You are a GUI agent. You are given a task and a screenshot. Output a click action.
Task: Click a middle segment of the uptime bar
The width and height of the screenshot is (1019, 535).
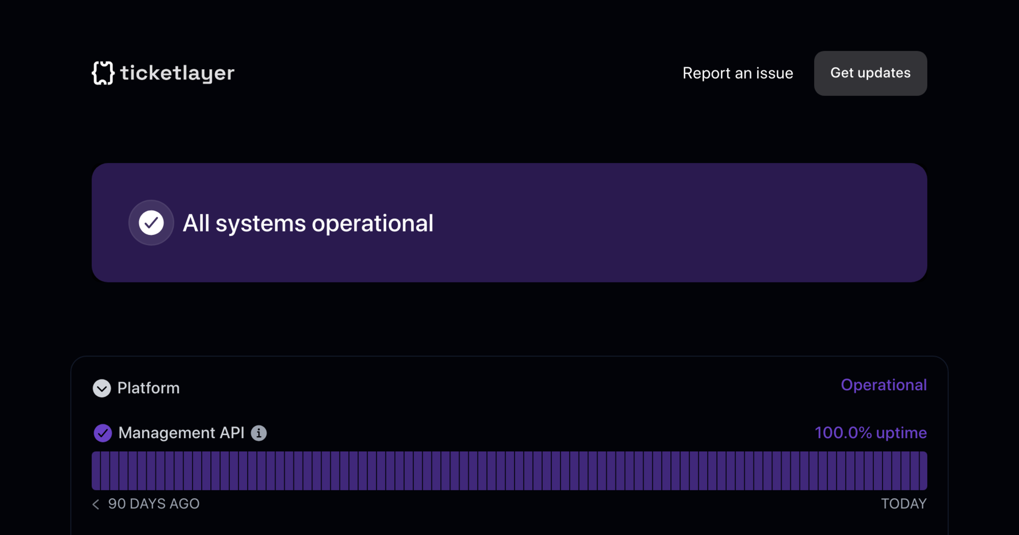pos(509,470)
